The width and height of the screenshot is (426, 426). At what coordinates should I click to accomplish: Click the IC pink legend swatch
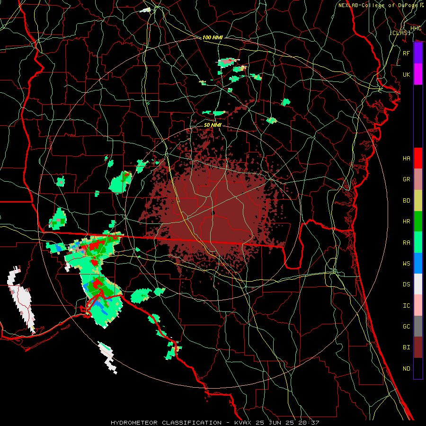(418, 305)
